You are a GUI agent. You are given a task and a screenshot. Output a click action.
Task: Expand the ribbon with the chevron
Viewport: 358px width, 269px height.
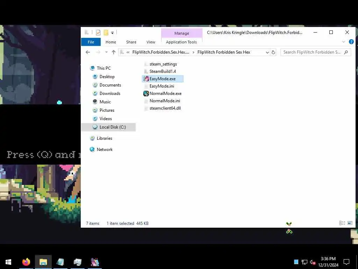[x=343, y=42]
